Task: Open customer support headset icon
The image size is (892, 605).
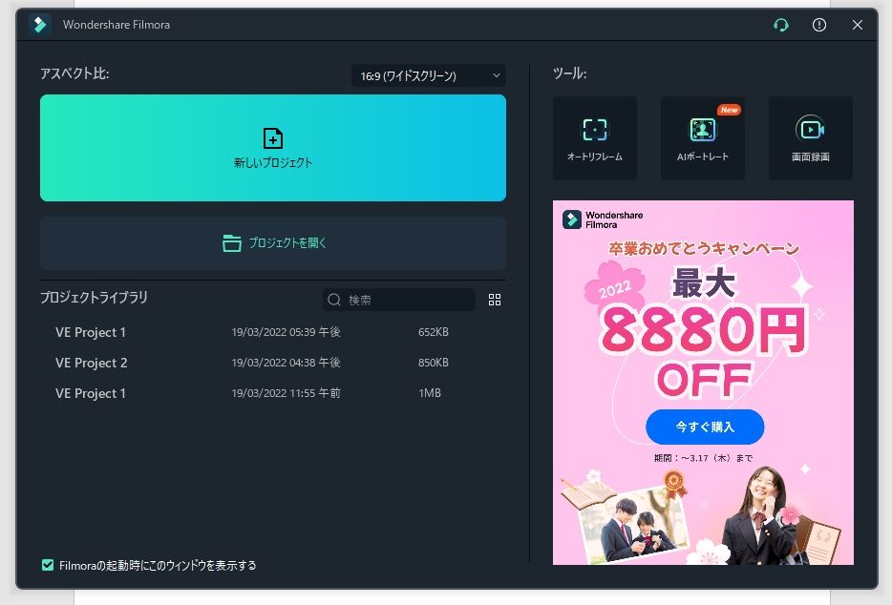Action: (x=781, y=25)
